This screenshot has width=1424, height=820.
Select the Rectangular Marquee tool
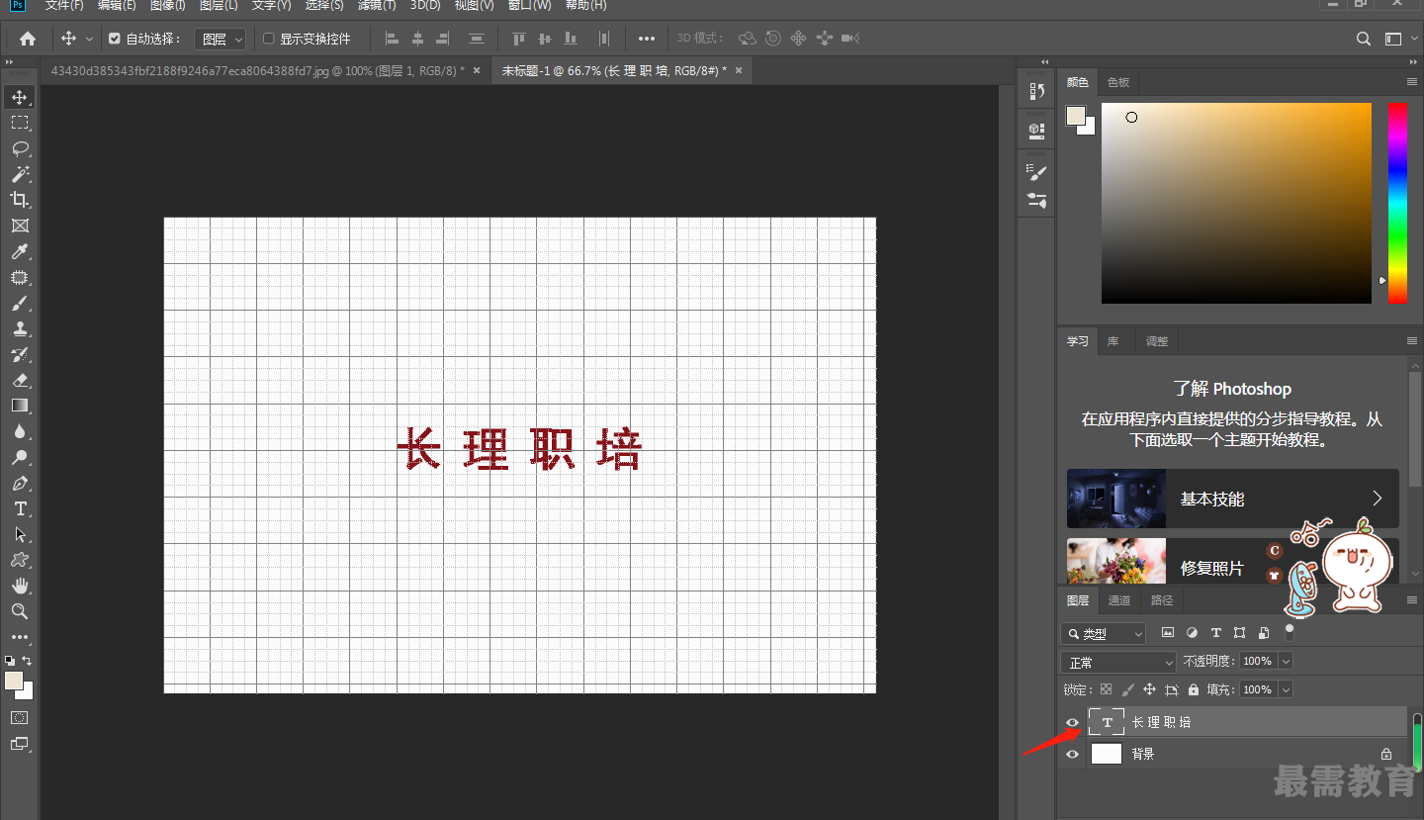pyautogui.click(x=20, y=123)
